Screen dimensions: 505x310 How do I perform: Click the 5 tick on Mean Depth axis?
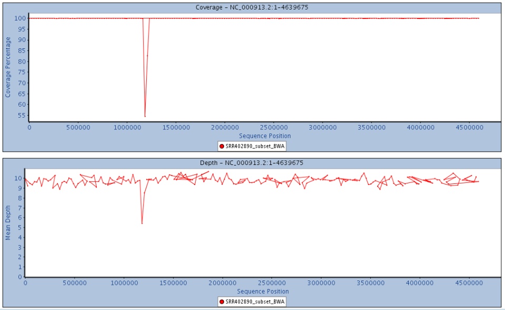[20, 228]
